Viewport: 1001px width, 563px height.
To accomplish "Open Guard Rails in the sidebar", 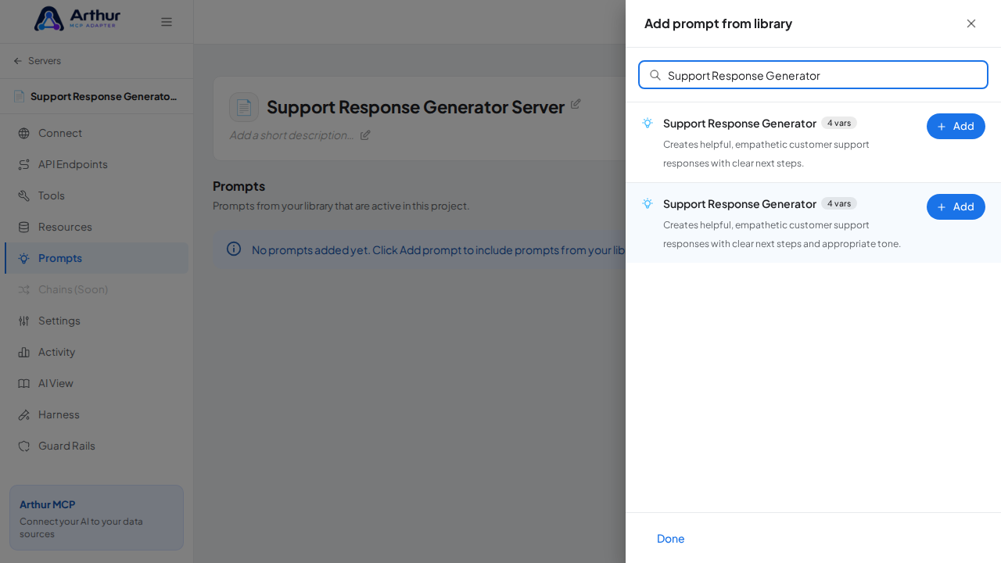I will point(96,446).
